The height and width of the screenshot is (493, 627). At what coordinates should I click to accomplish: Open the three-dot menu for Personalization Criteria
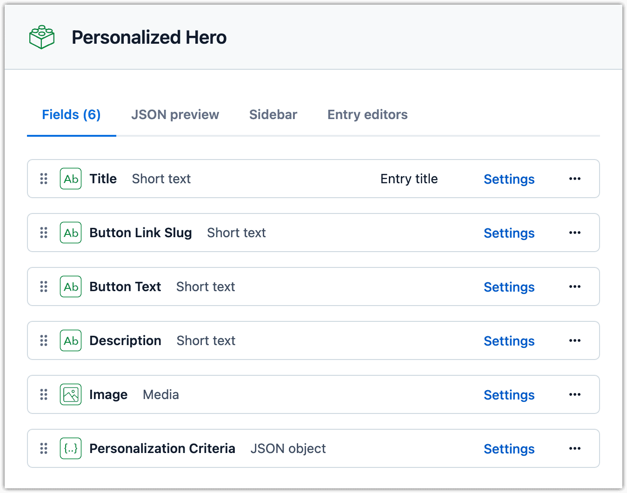(575, 448)
